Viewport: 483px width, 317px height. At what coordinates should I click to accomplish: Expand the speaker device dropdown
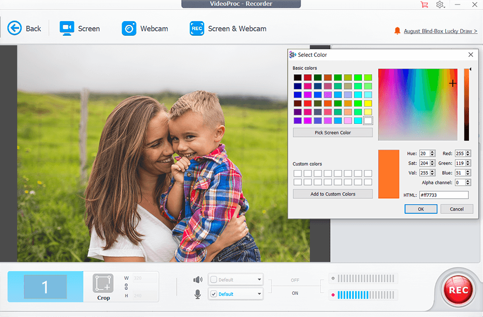pyautogui.click(x=259, y=280)
